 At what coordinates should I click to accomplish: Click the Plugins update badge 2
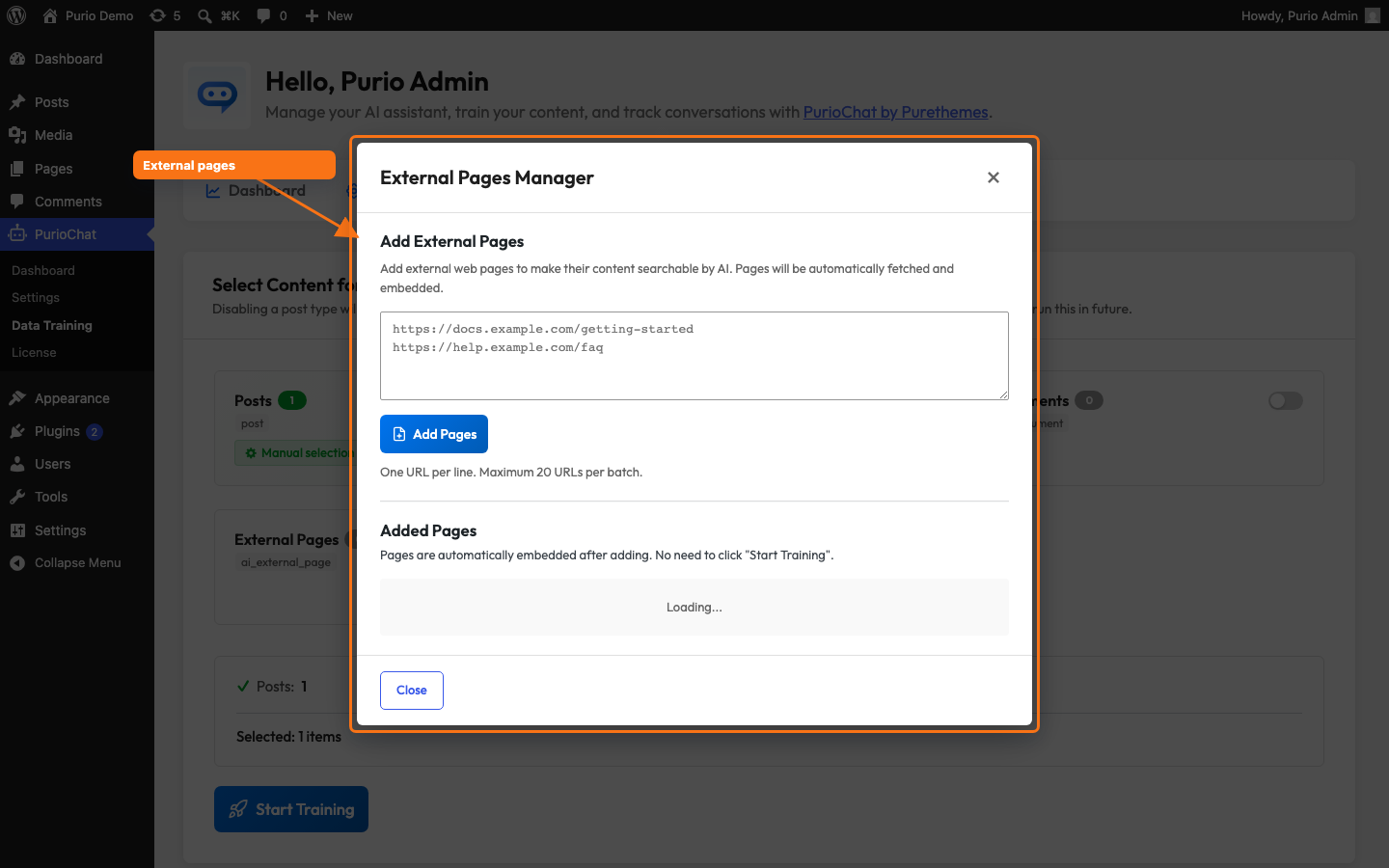pos(95,432)
